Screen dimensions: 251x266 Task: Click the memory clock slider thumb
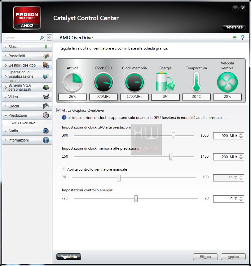click(x=171, y=157)
